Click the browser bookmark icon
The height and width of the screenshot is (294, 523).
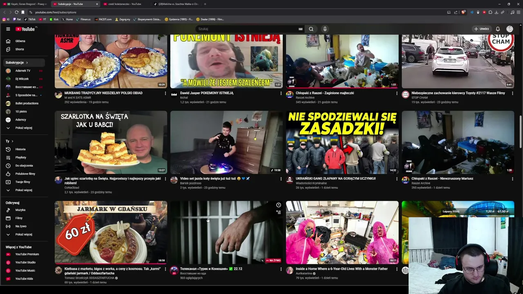[23, 12]
